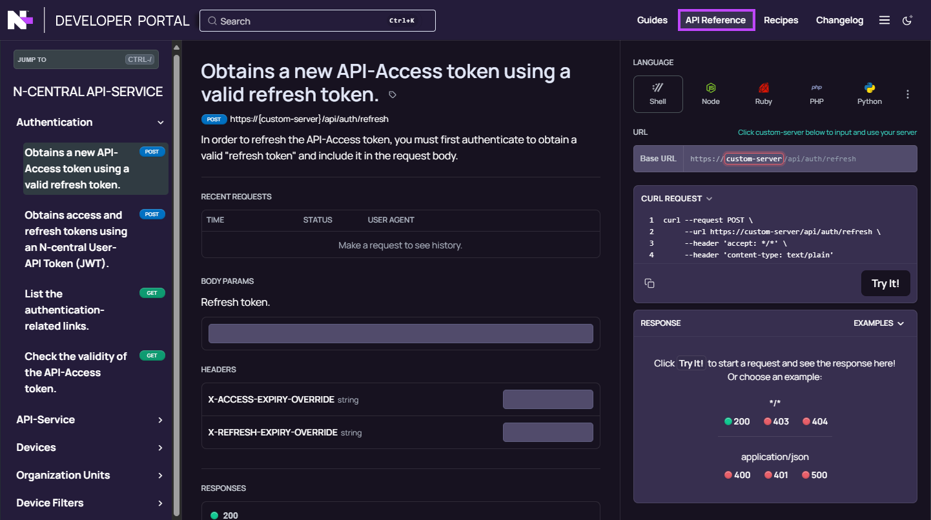Click the sidebar vertical scrollbar
This screenshot has height=520, width=931.
click(176, 284)
